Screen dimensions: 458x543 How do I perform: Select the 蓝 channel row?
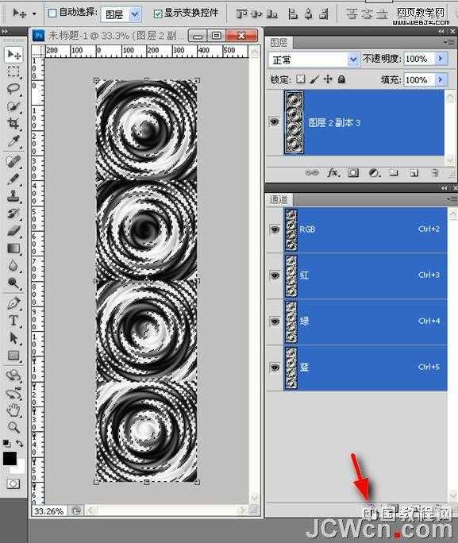pyautogui.click(x=366, y=368)
